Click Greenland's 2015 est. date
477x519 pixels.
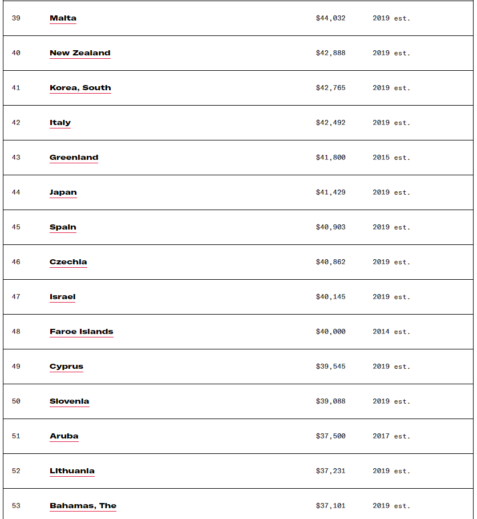391,158
